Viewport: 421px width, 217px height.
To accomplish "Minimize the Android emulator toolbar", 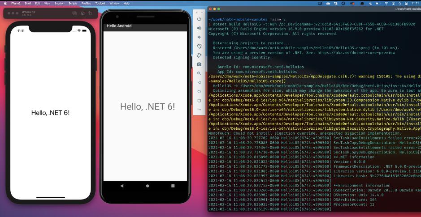I will coord(202,13).
